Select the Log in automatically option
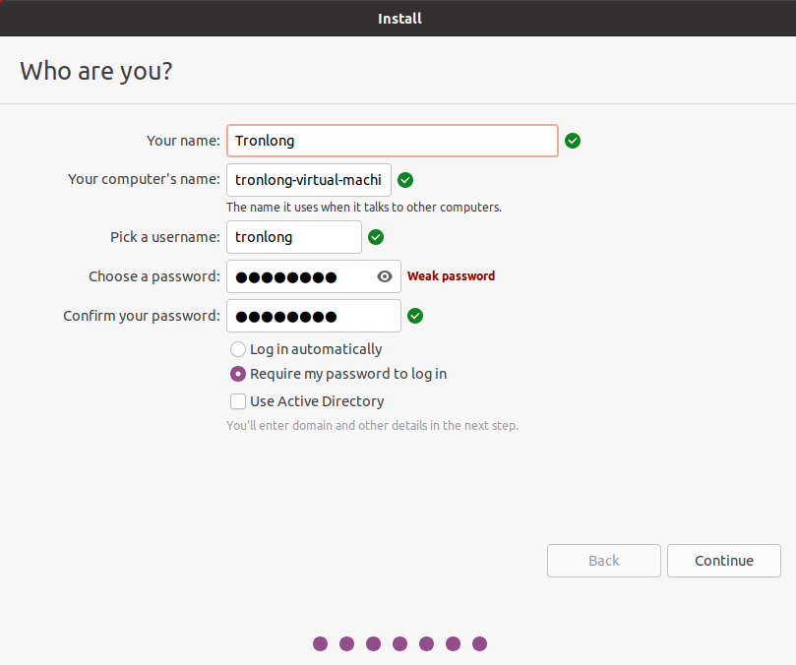796x665 pixels. [x=238, y=349]
